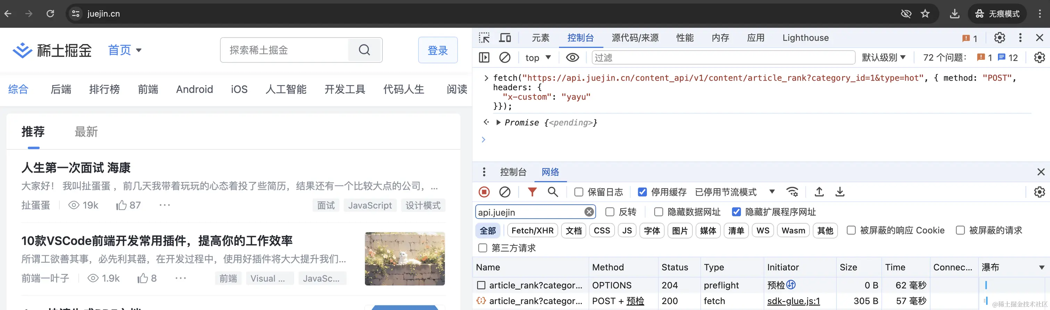Open the network search magnifier icon
This screenshot has width=1050, height=310.
pyautogui.click(x=553, y=192)
